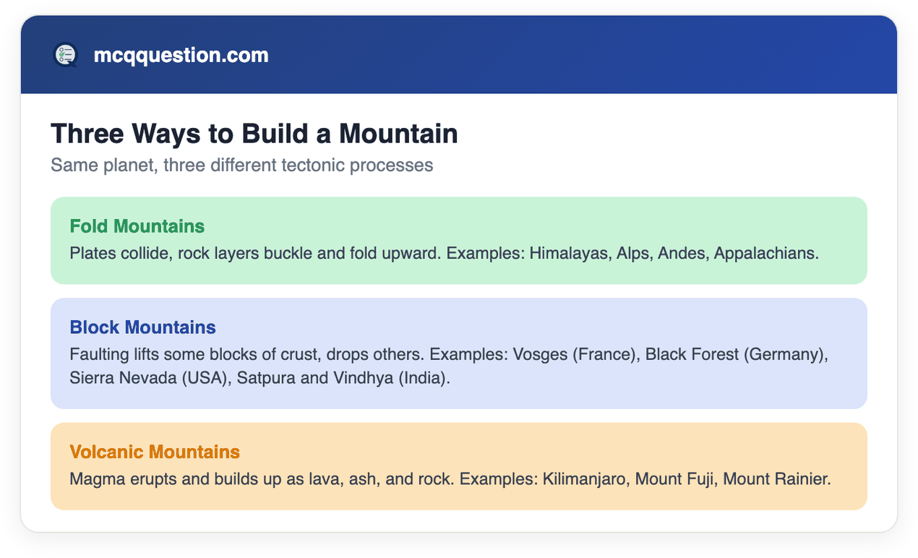This screenshot has width=918, height=558.
Task: Click the Himalayas, Alps, Andes examples text
Action: [x=619, y=254]
